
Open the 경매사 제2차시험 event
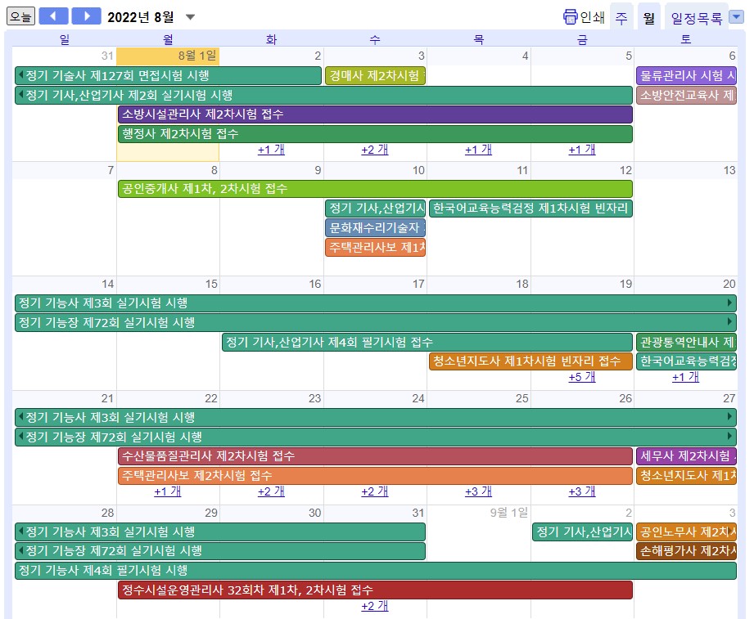375,76
